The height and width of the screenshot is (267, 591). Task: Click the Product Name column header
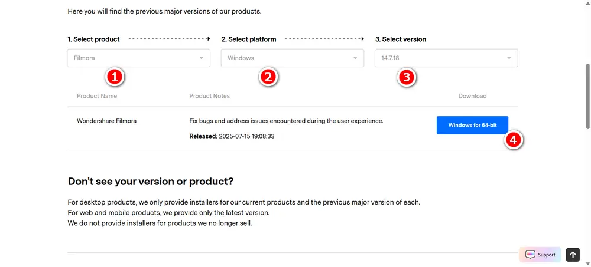pyautogui.click(x=97, y=96)
